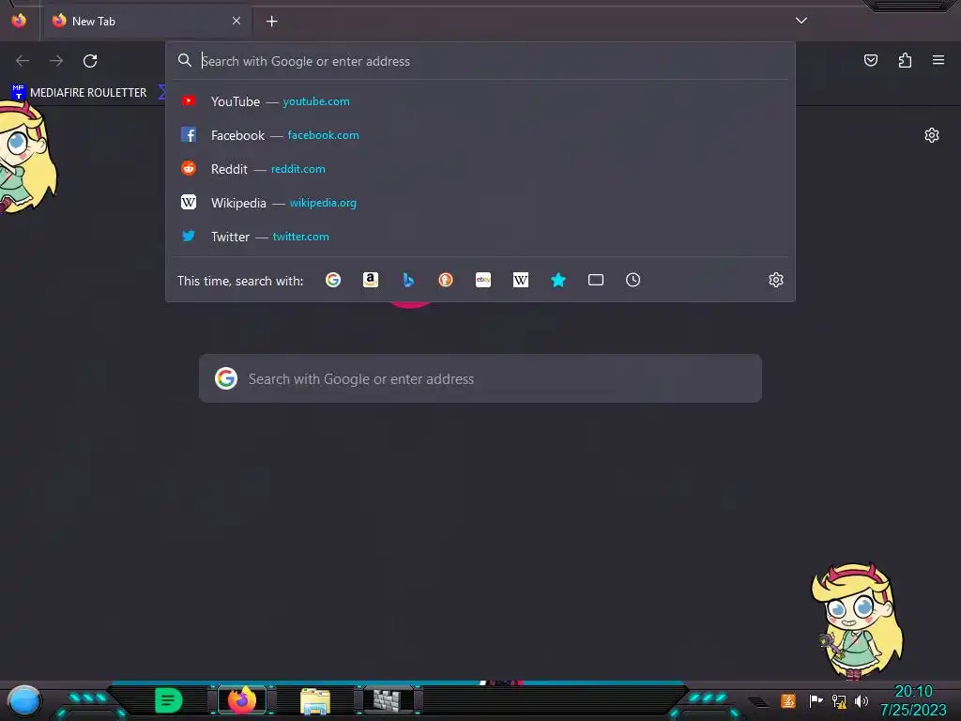Open MEDIAFIRE ROULETTER bookmark
The image size is (961, 721).
coord(79,93)
